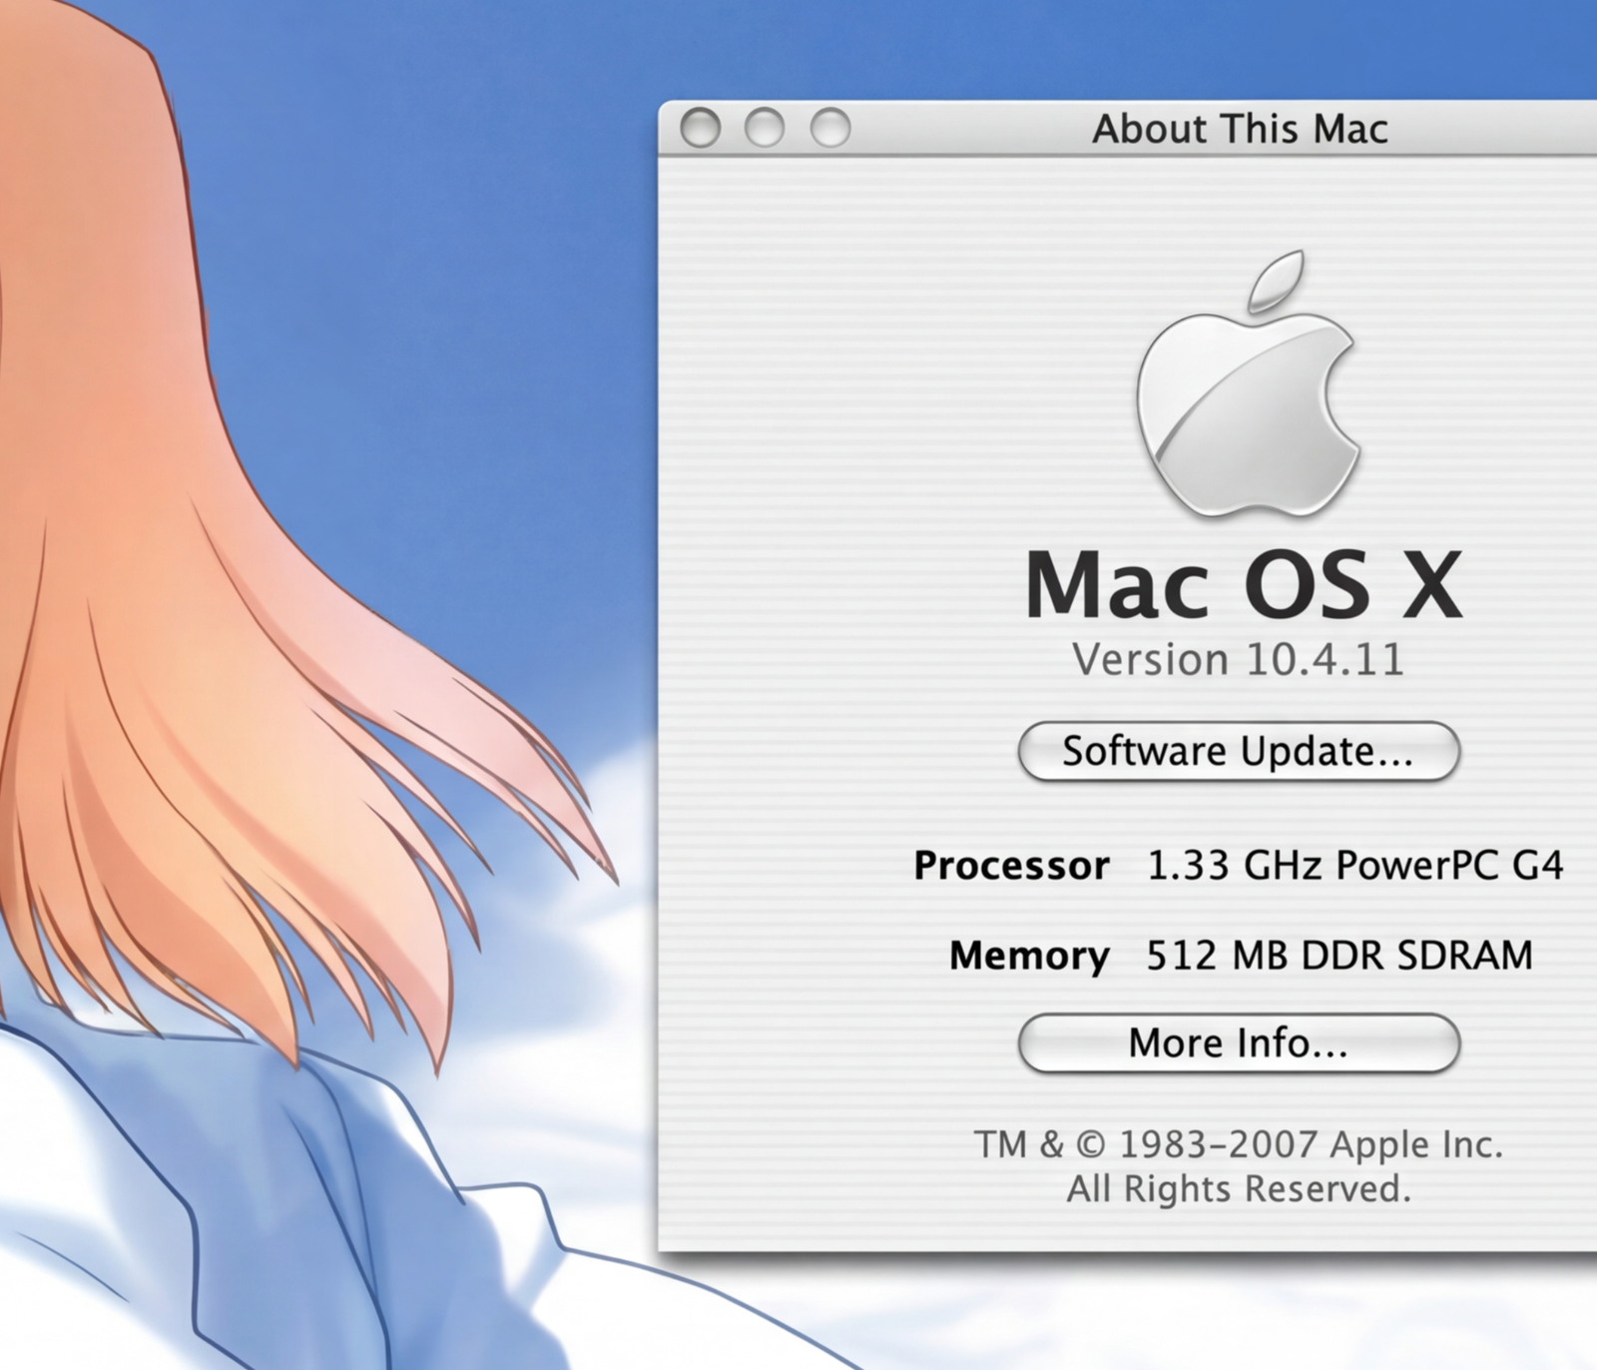Click the "TM & © 1983–2007 Apple Inc." line
Screen dimensions: 1597x1370
(x=1239, y=1144)
